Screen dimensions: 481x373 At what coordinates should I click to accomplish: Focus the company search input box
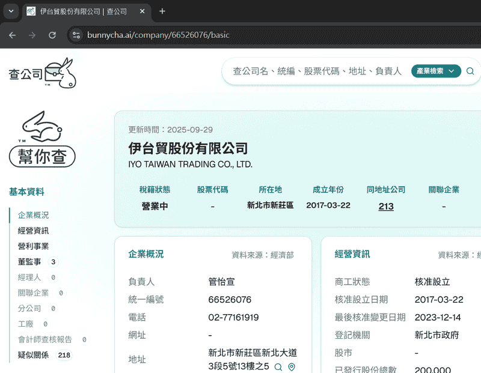pyautogui.click(x=317, y=71)
